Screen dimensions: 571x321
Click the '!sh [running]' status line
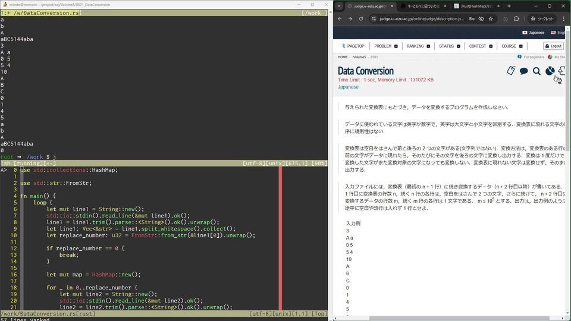164,163
